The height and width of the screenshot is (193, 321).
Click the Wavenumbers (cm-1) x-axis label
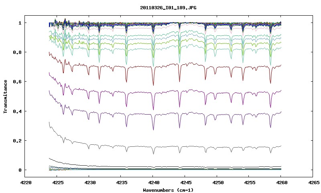coord(168,190)
